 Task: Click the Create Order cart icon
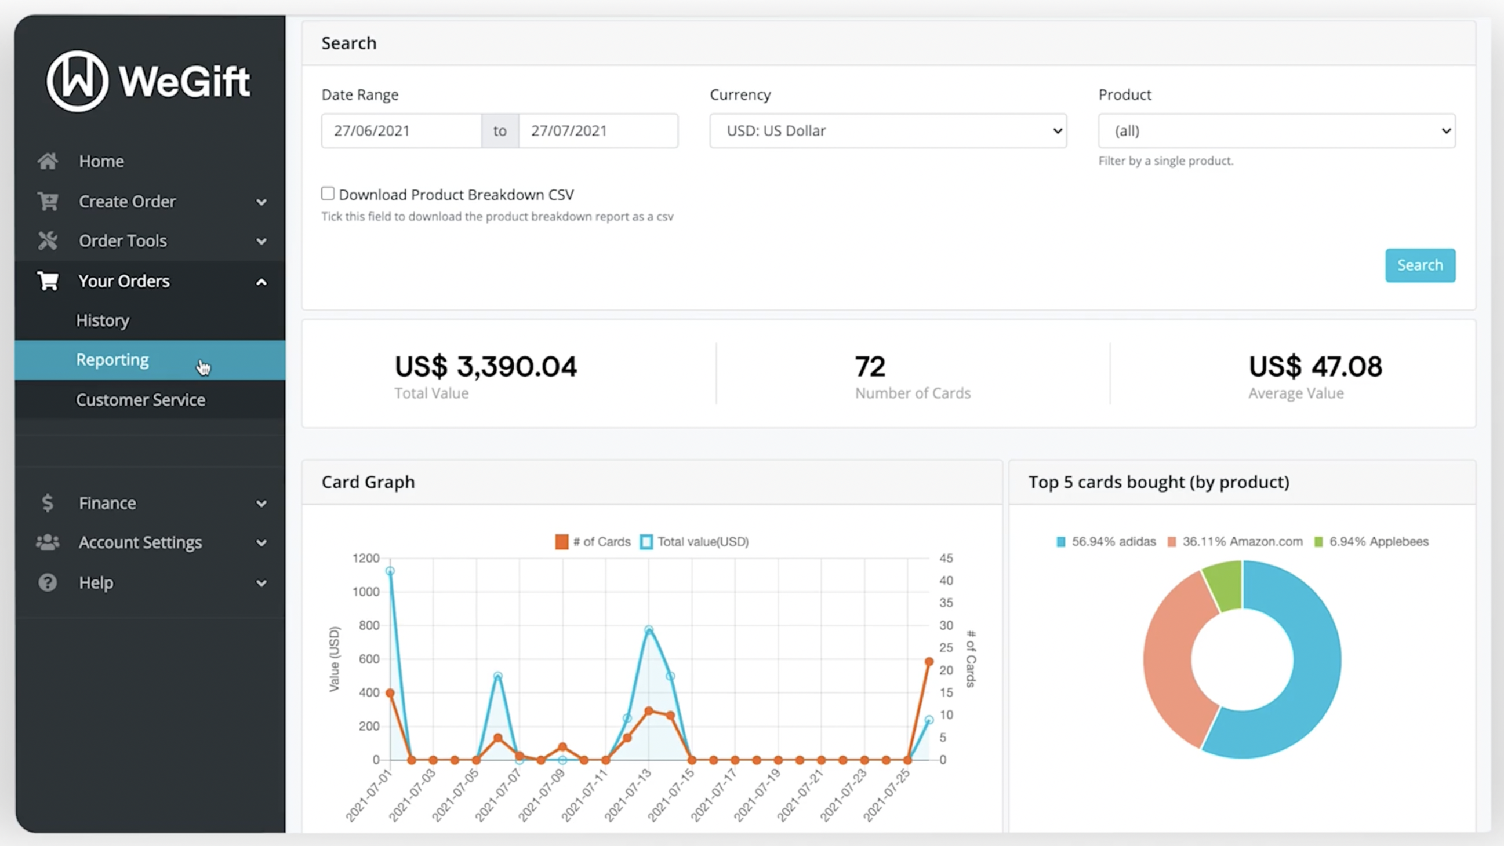pos(48,201)
